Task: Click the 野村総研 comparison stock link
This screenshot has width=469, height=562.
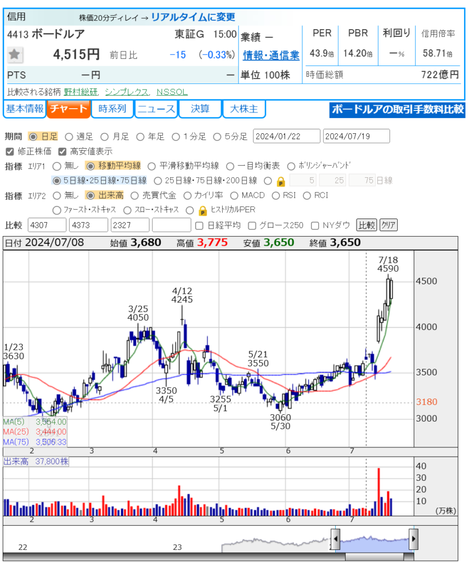Action: pos(81,92)
